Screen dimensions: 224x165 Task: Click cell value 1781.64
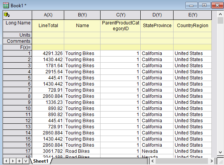[48, 66]
